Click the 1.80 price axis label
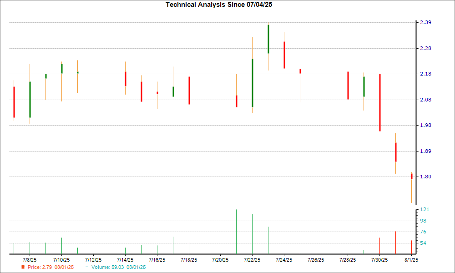The height and width of the screenshot is (273, 455). click(x=426, y=177)
